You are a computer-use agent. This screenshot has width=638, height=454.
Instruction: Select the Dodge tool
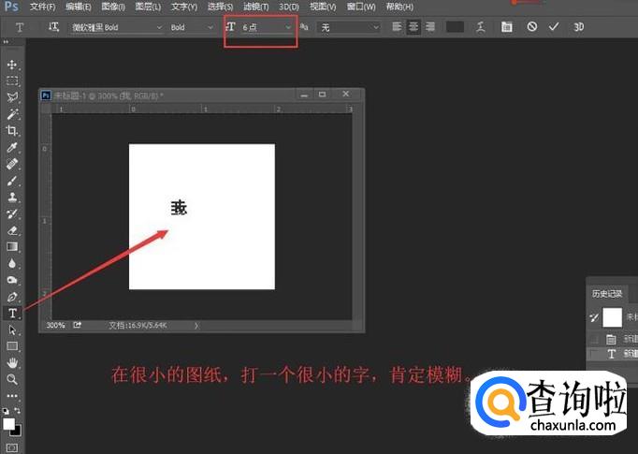point(12,280)
